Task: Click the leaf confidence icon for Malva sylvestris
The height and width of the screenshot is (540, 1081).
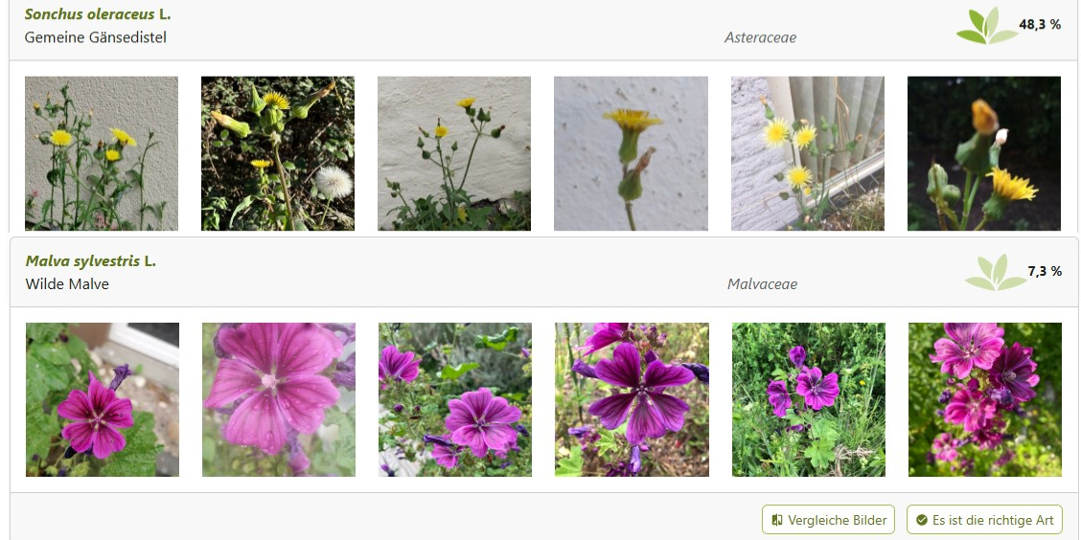Action: pos(995,273)
